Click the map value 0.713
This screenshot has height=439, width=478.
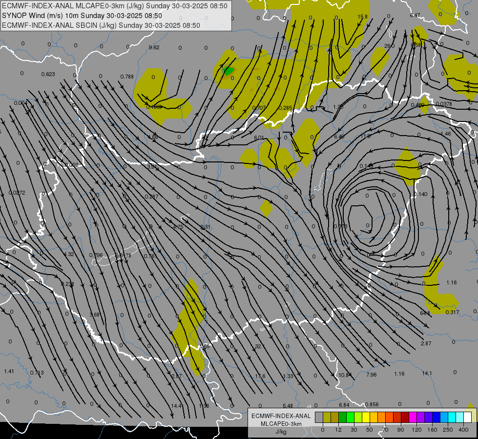pos(37,373)
